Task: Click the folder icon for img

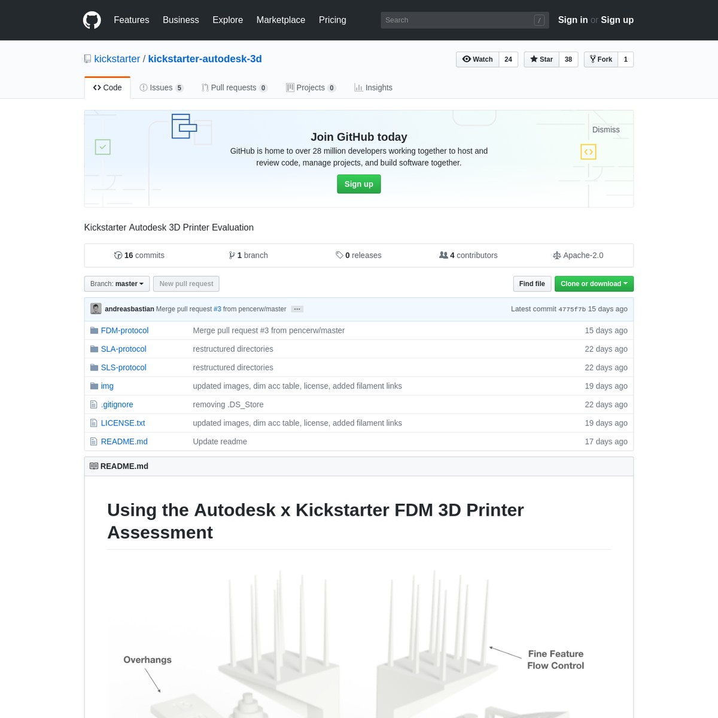Action: [x=94, y=386]
